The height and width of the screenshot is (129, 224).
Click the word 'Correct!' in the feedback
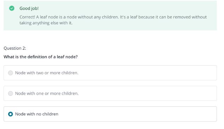[x=27, y=17]
